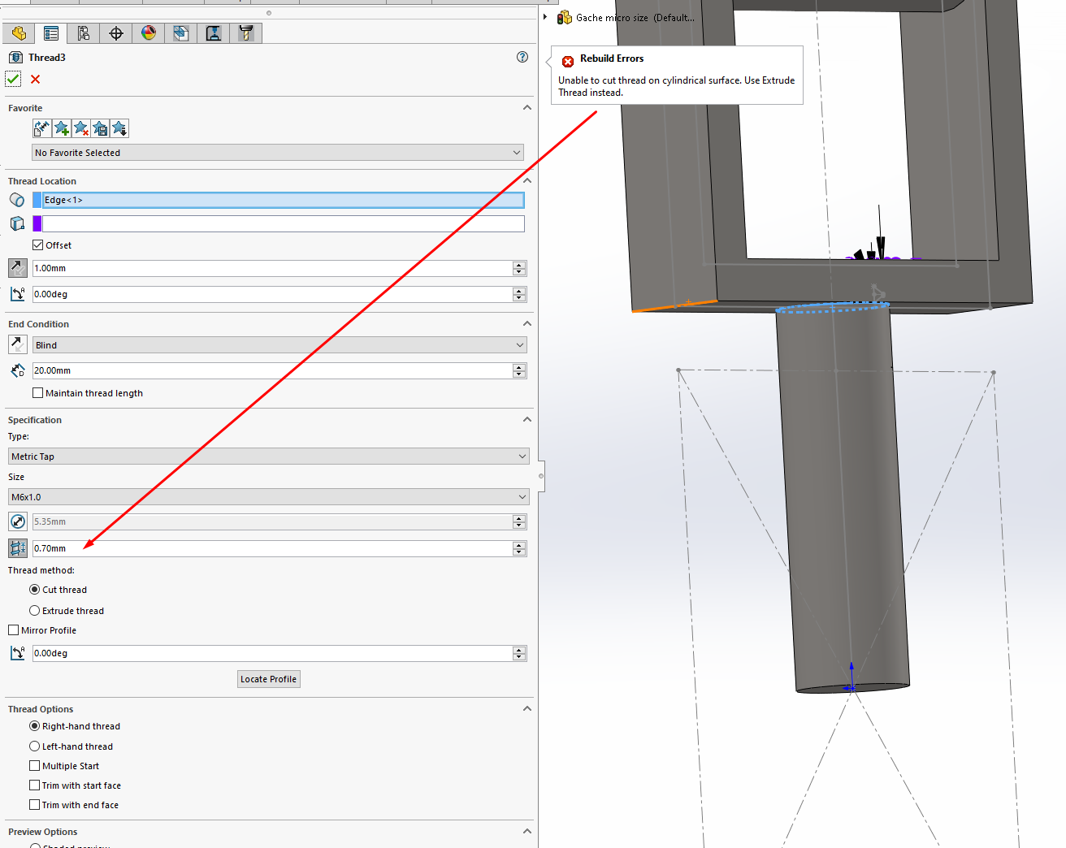Click start angle icon under Offset
This screenshot has height=848, width=1066.
coord(17,294)
